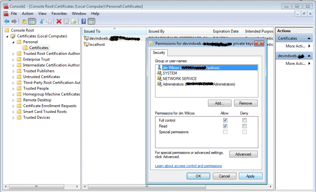Screen dimensions: 316x192
Task: Click OK in permissions dialog
Action: (x=198, y=176)
